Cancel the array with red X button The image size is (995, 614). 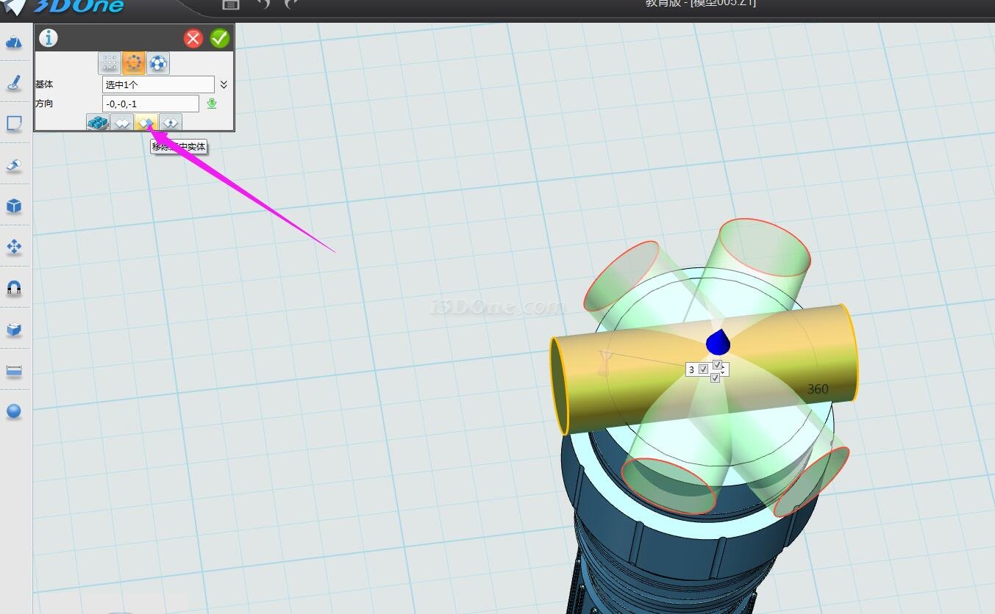(x=193, y=38)
